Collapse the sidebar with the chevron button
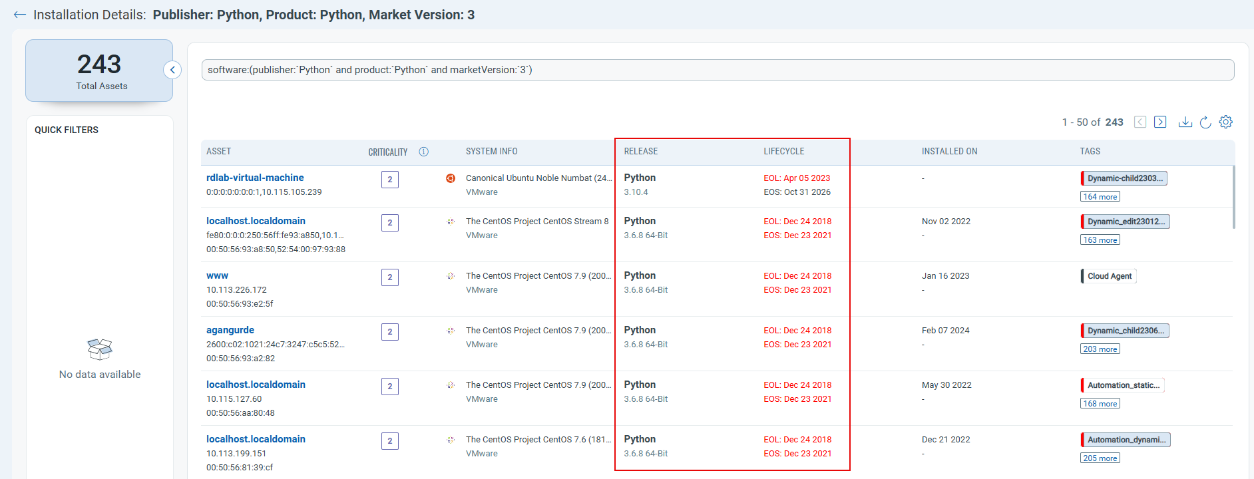The height and width of the screenshot is (479, 1254). pos(172,70)
